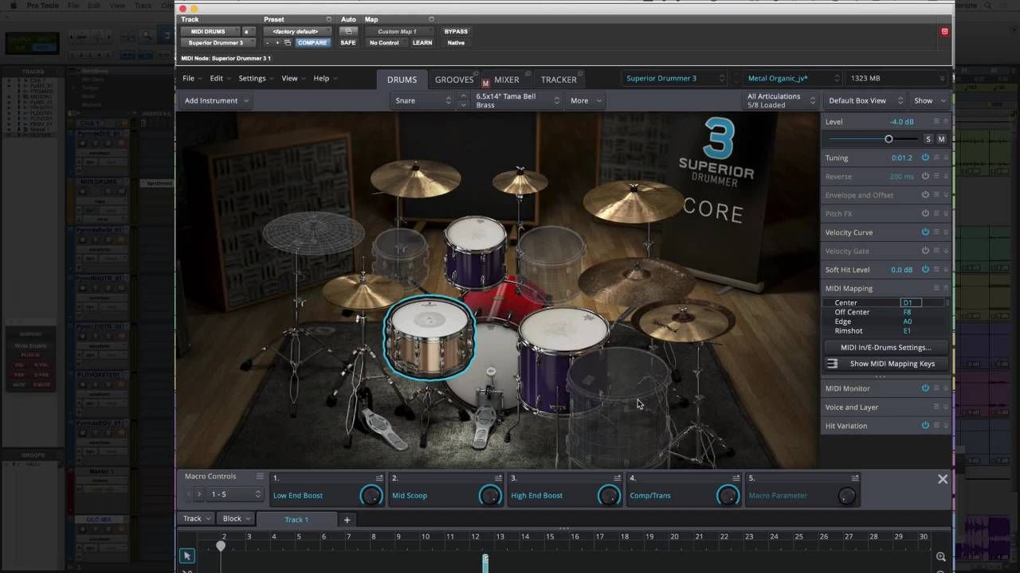Mute the snare with the M button
The height and width of the screenshot is (573, 1020).
click(941, 139)
